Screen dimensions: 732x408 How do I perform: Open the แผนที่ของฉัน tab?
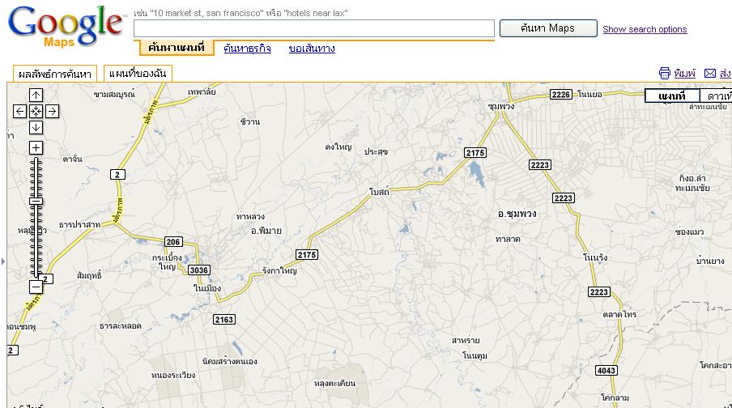pos(138,74)
